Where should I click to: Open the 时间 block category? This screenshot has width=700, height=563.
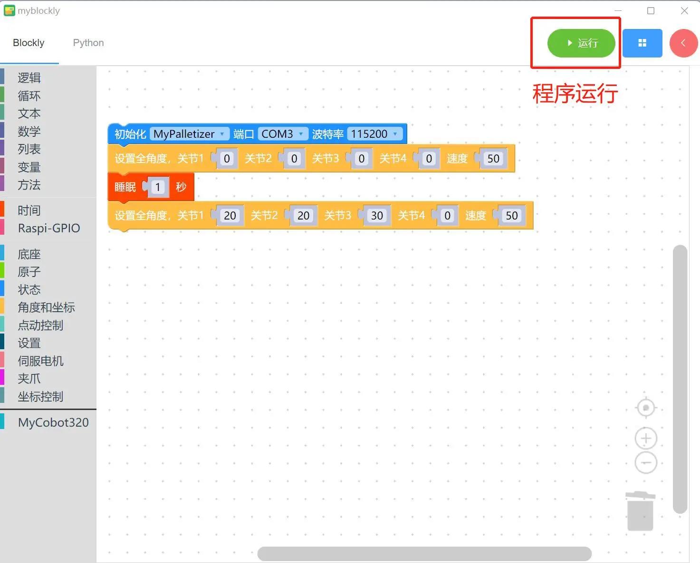[29, 210]
